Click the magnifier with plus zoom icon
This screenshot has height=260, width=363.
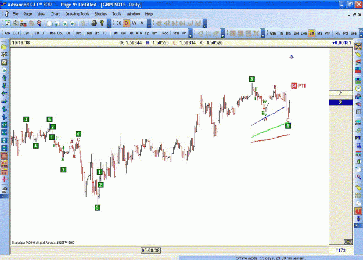(x=358, y=177)
